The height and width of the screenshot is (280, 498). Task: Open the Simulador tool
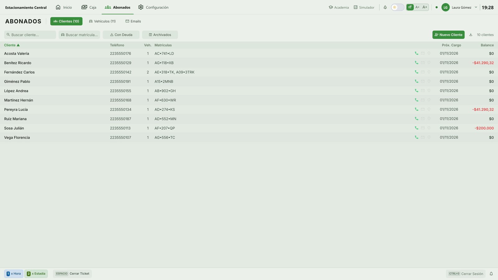364,7
